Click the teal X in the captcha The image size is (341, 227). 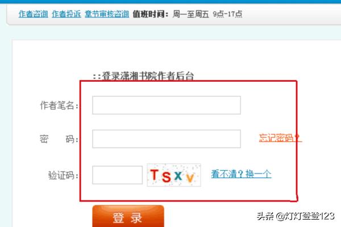[x=178, y=175]
